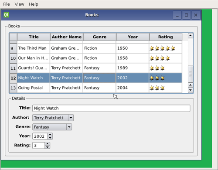Viewport: 218px width, 170px height.
Task: Select 'Night Watch' cell in table
Action: (x=34, y=78)
